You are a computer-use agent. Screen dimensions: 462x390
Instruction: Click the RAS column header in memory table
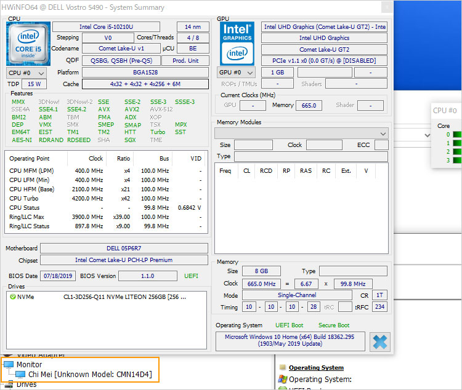pos(306,171)
